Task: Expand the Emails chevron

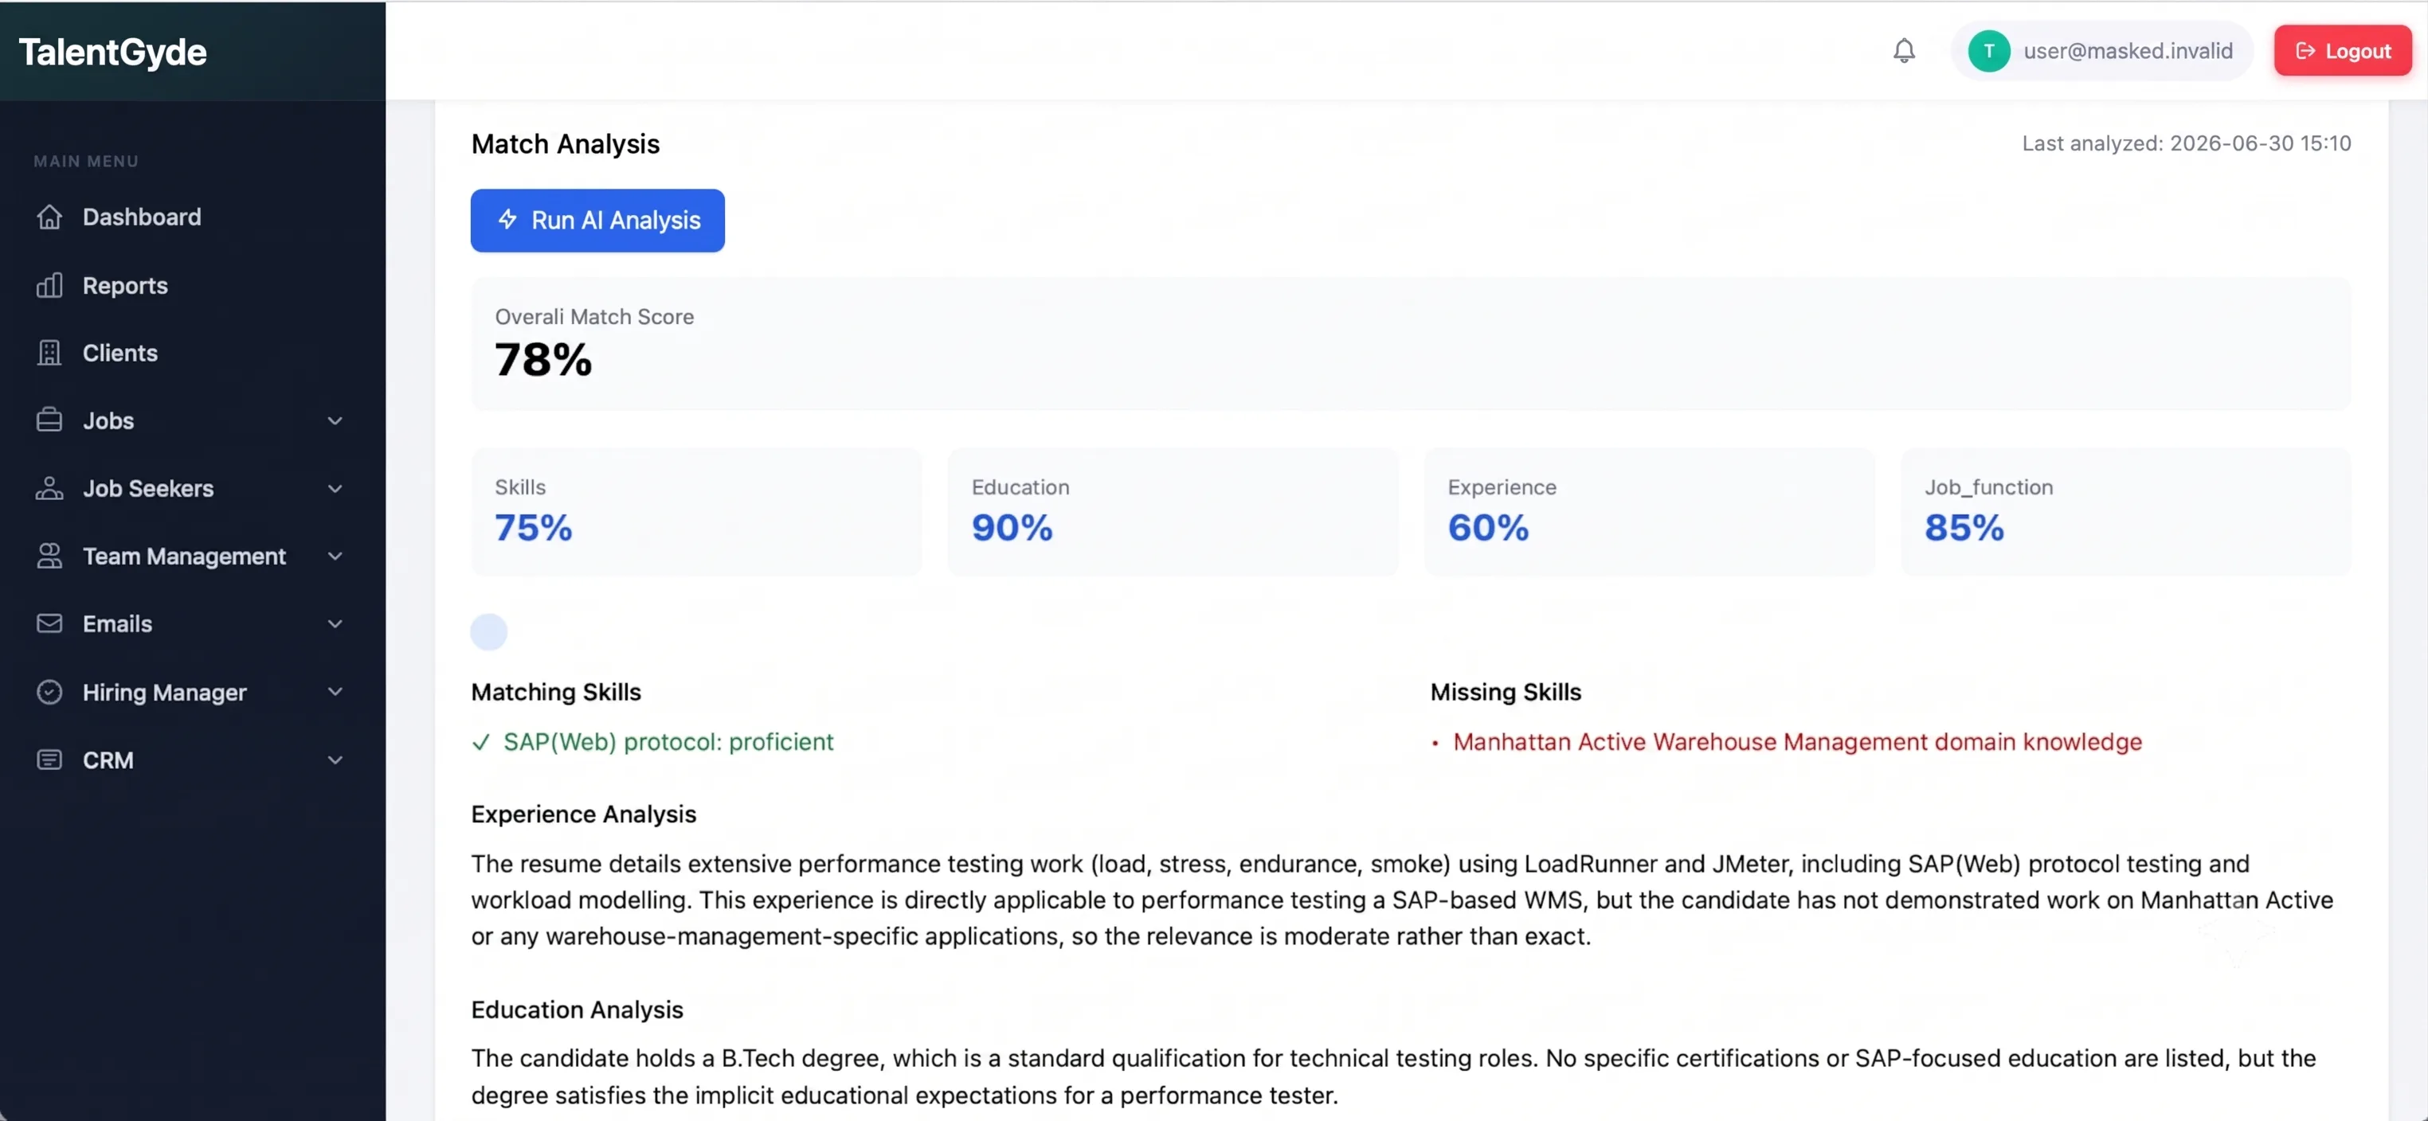Action: (x=335, y=623)
